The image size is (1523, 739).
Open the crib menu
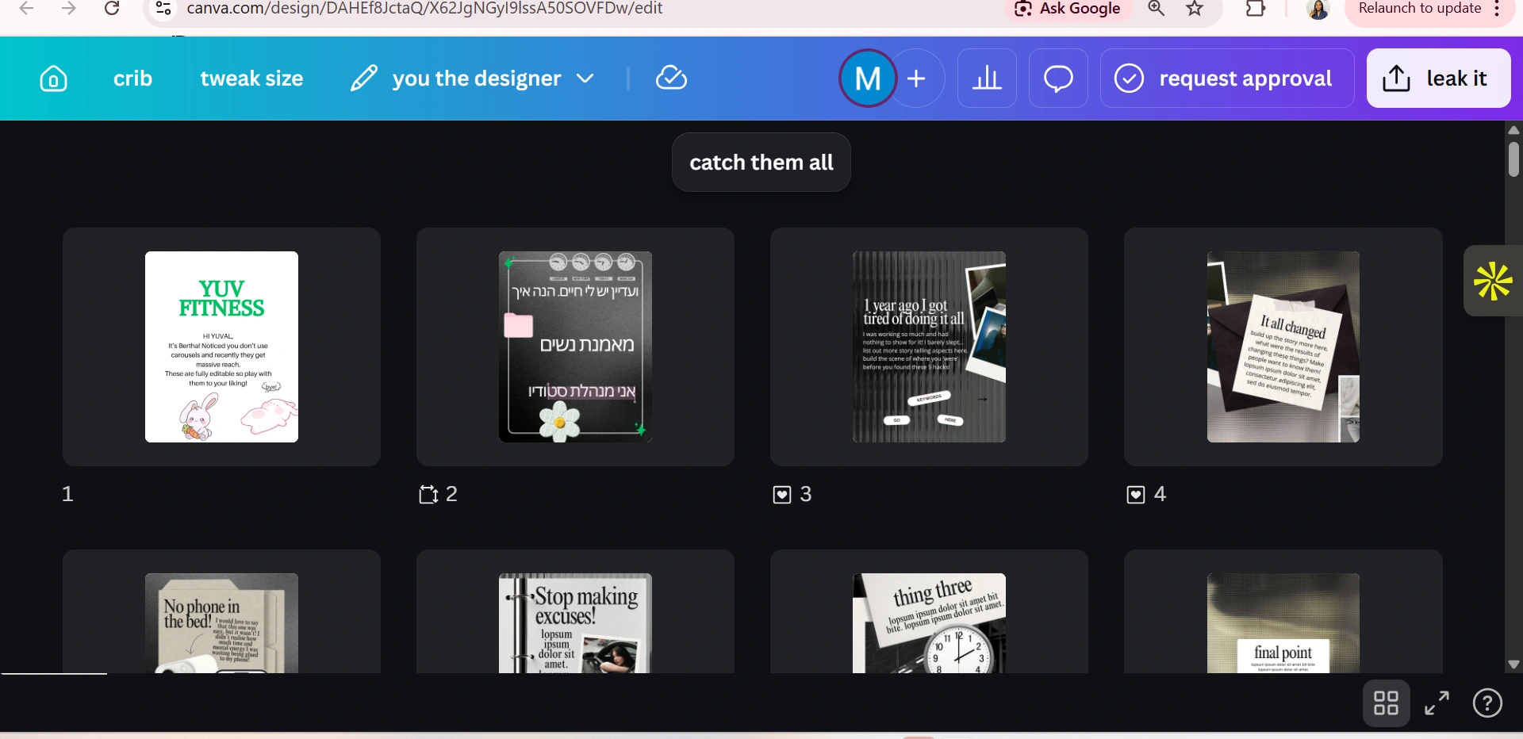tap(132, 78)
